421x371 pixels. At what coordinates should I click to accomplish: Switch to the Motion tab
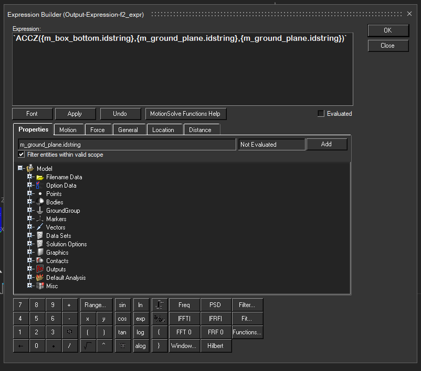point(68,130)
